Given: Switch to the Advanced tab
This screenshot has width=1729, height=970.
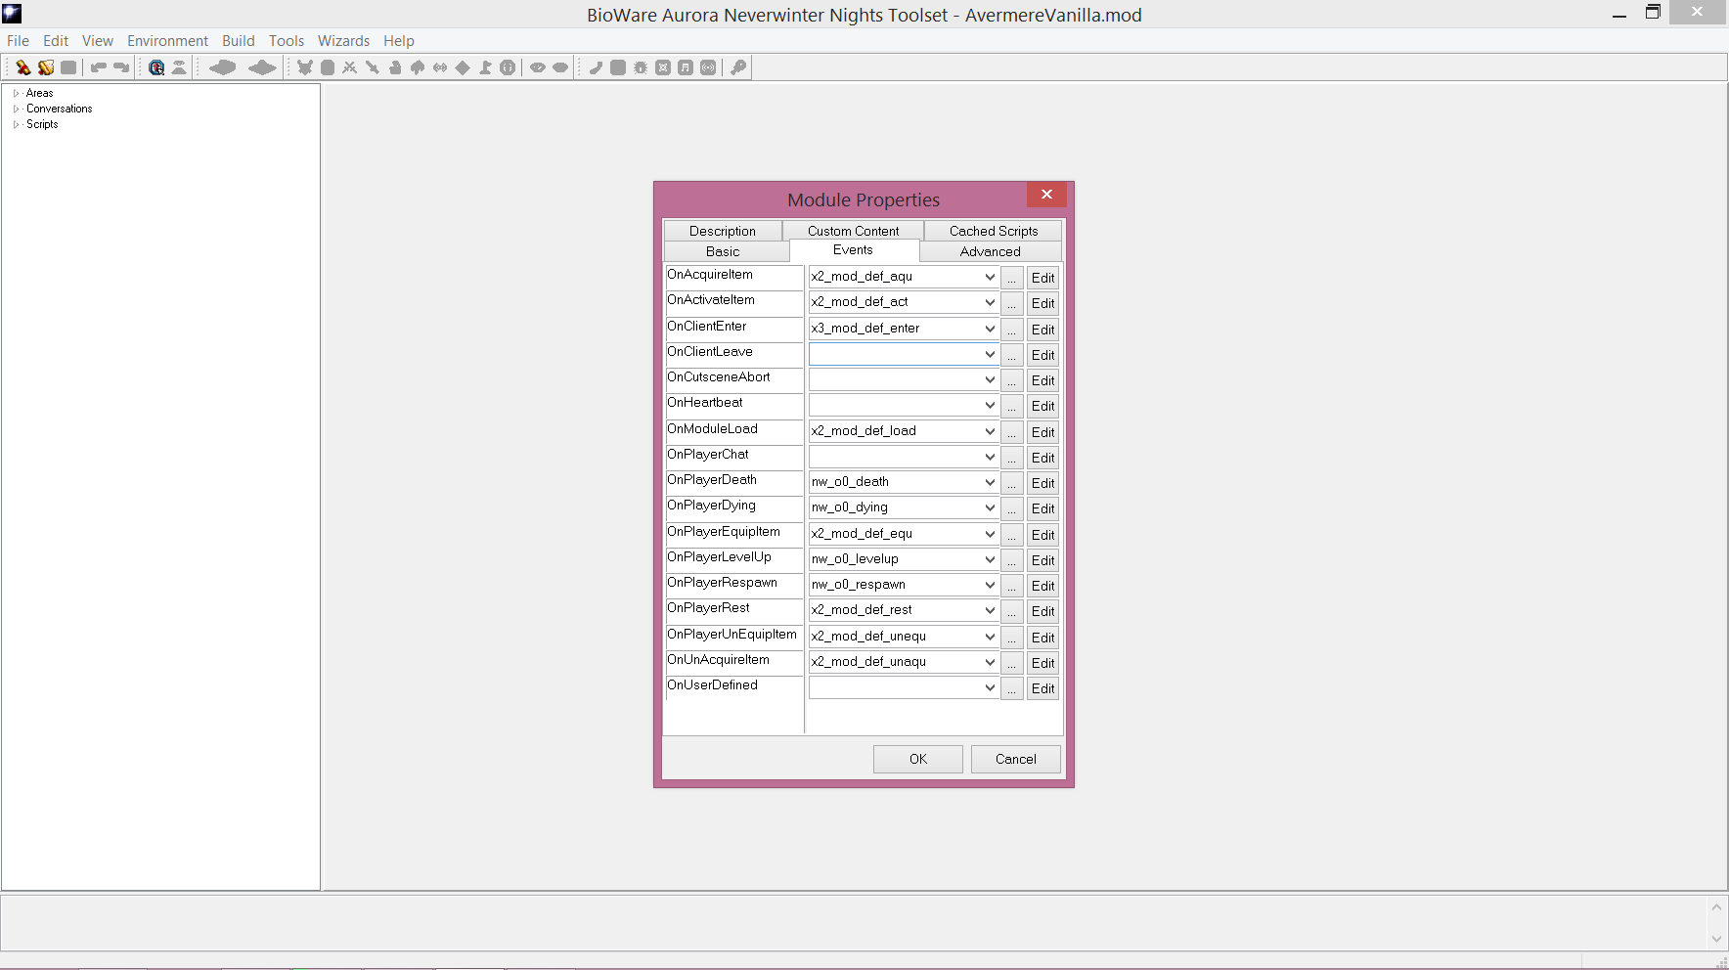Looking at the screenshot, I should click(x=991, y=251).
